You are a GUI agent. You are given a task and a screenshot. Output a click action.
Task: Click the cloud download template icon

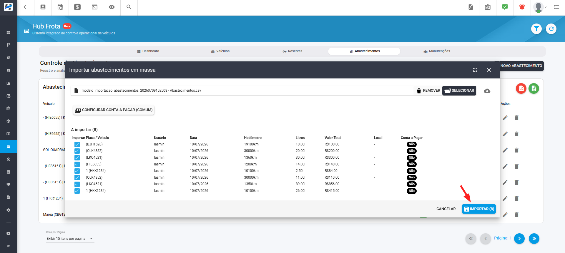coord(487,91)
